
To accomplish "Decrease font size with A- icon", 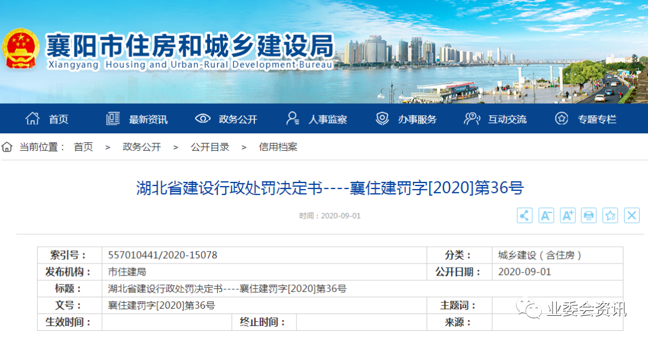I will [546, 216].
